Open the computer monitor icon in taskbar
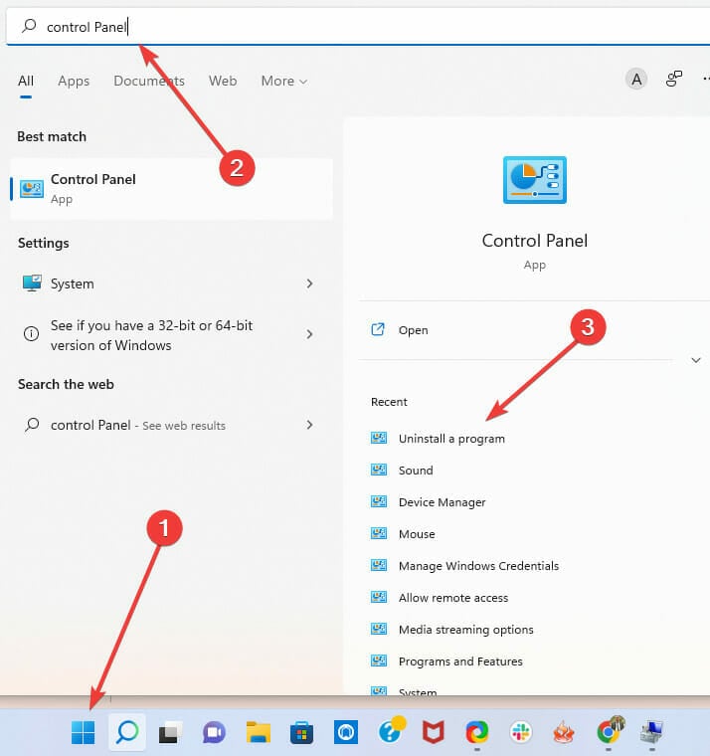 click(x=651, y=732)
